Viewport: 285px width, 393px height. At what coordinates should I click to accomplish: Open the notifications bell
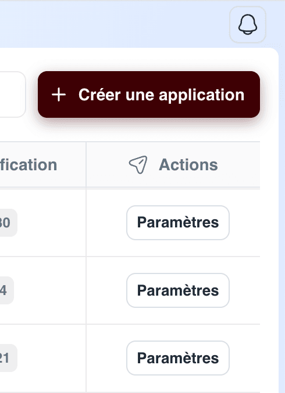click(248, 24)
